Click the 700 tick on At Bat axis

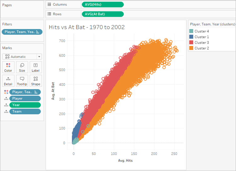click(62, 41)
